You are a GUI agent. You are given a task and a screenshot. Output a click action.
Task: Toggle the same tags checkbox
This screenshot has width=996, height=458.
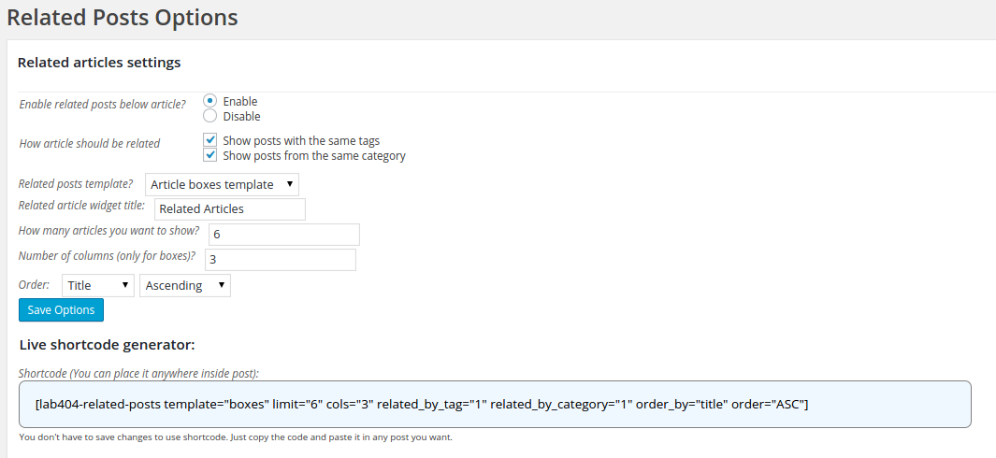pos(210,140)
